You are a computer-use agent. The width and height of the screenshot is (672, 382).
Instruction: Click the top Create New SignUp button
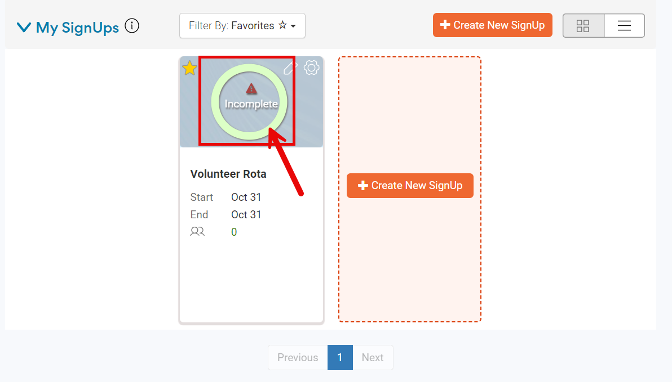pos(492,25)
